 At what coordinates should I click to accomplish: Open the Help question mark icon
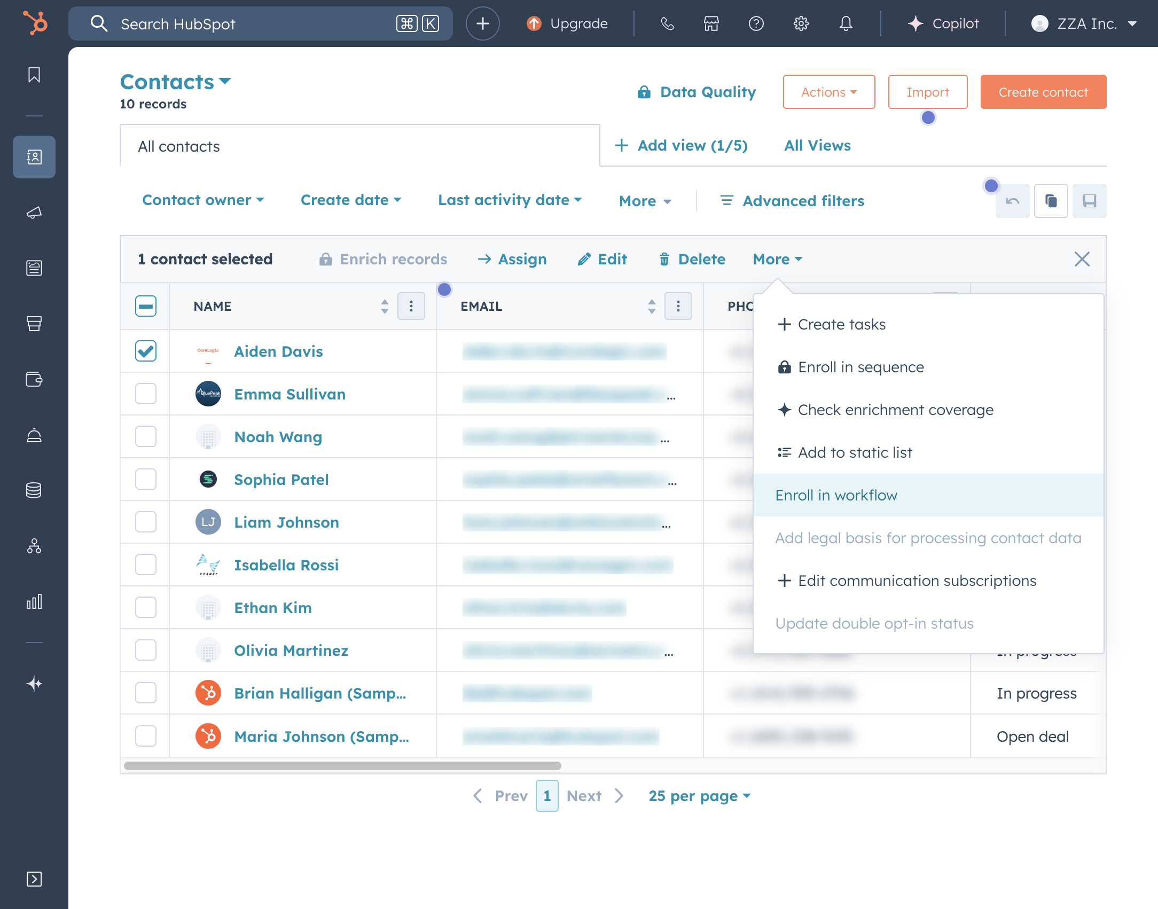tap(756, 23)
